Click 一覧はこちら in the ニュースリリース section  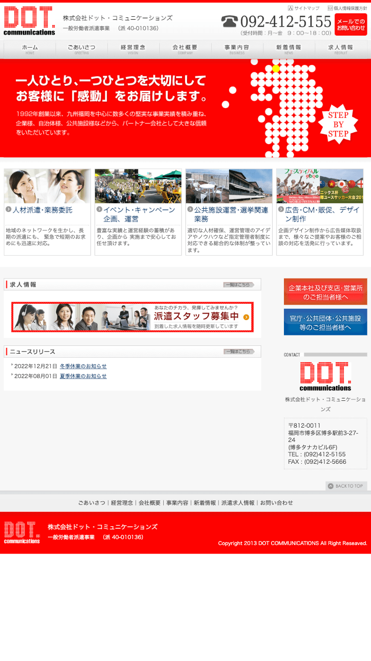click(x=238, y=351)
